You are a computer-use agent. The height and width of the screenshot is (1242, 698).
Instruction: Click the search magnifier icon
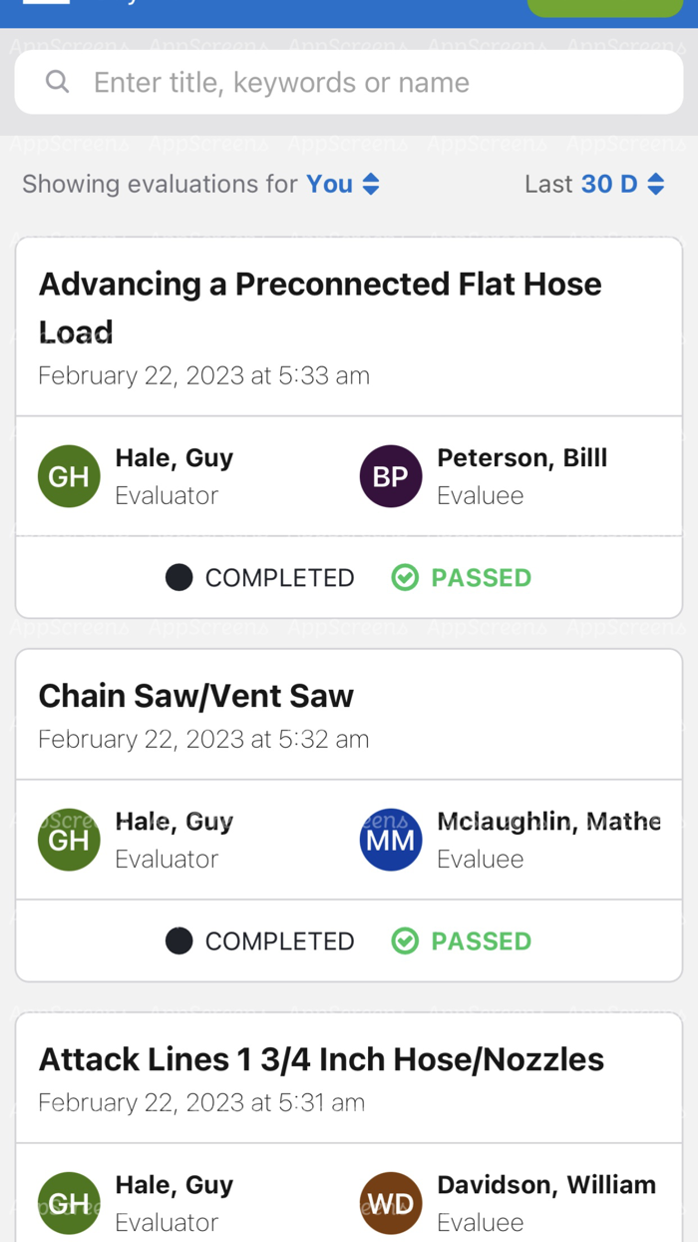pos(58,82)
